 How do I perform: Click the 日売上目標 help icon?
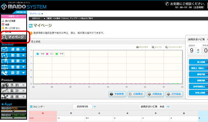207,93
